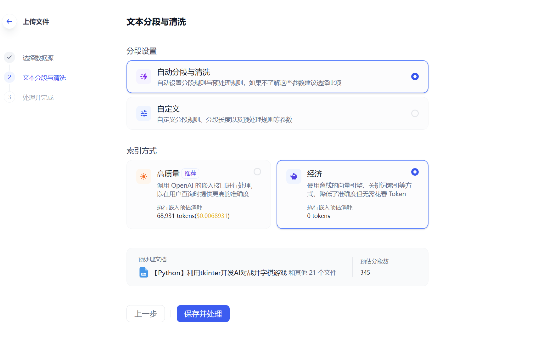Open the 处理并完成 step

(38, 98)
